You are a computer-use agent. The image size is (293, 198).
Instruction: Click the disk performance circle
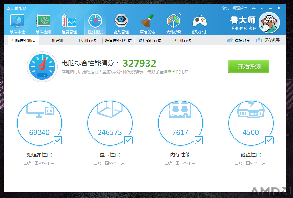(251, 123)
